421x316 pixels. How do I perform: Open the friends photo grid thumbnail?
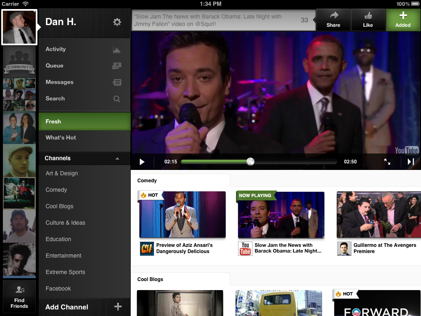(x=19, y=95)
